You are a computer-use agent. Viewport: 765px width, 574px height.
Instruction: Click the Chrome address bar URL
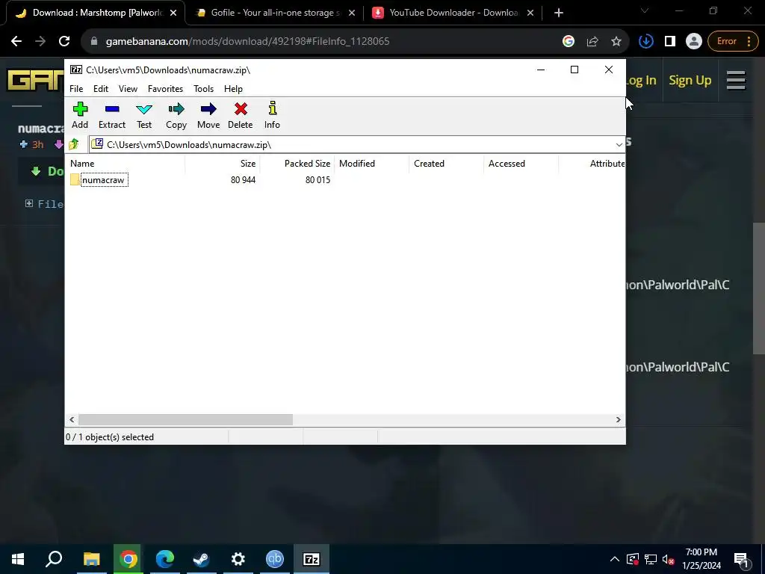247,41
